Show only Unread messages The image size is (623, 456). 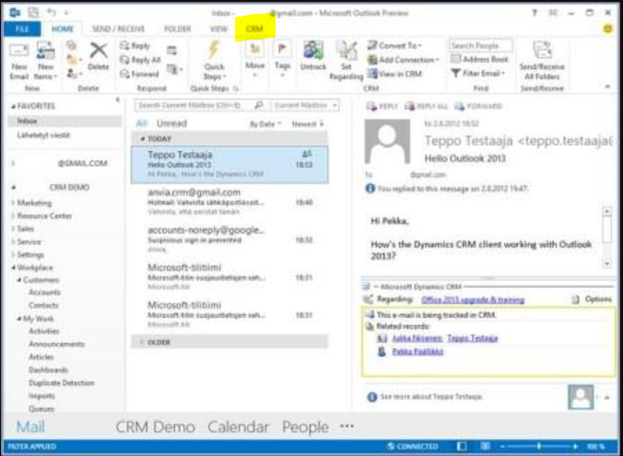[x=171, y=123]
